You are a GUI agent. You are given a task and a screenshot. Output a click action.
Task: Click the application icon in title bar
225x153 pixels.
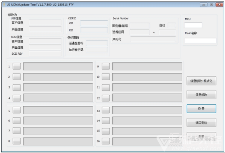tap(4, 4)
